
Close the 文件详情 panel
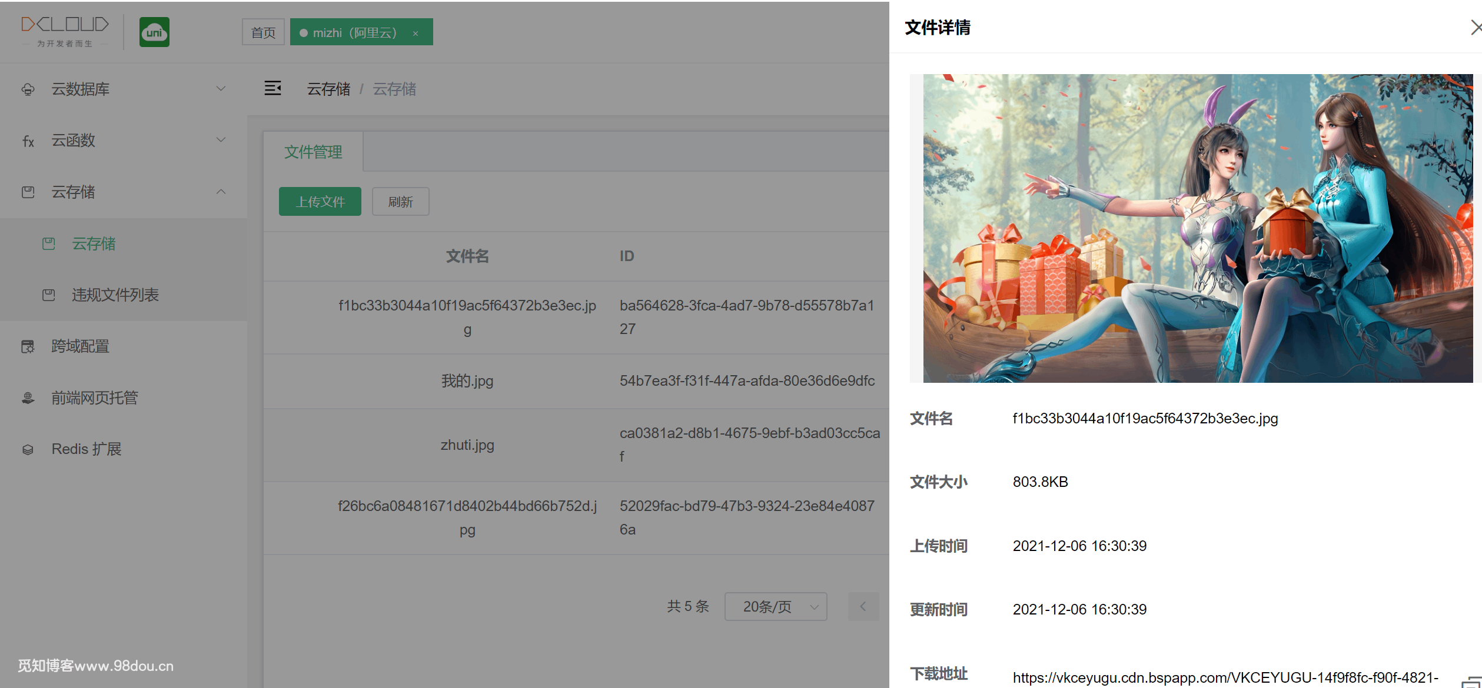pyautogui.click(x=1476, y=27)
